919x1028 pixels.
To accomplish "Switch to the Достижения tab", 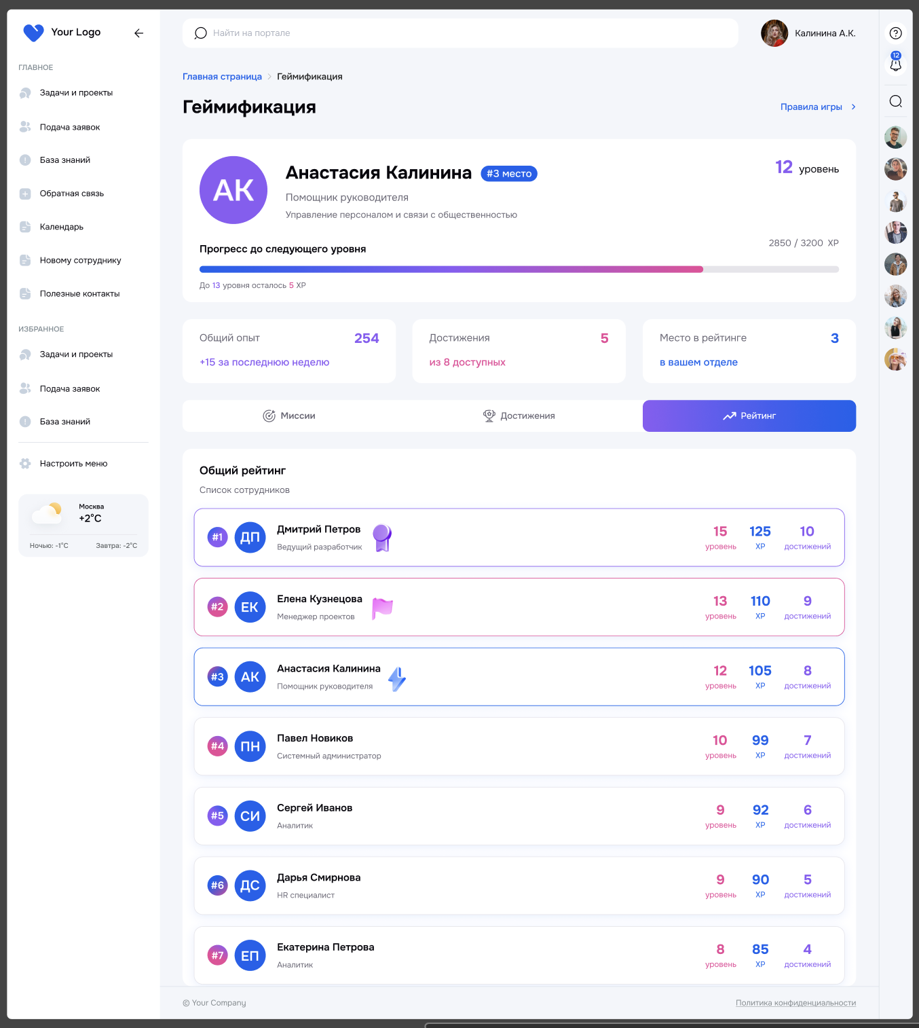I will (x=519, y=416).
